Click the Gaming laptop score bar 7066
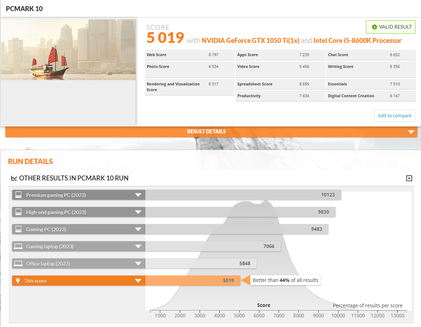Viewport: 421px width, 327px height. point(213,247)
